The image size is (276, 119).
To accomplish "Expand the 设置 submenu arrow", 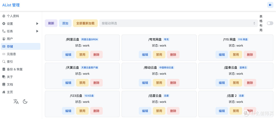I will click(x=37, y=23).
